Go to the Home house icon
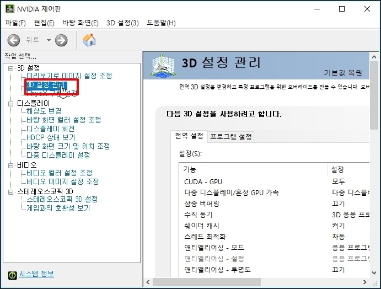The height and width of the screenshot is (289, 381). click(x=89, y=40)
